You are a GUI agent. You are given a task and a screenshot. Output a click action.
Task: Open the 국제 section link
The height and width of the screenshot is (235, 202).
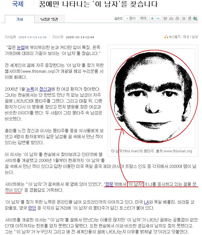pos(18,4)
